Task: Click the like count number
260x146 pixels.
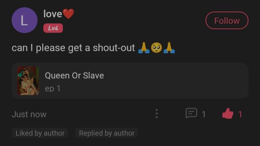Action: click(240, 114)
